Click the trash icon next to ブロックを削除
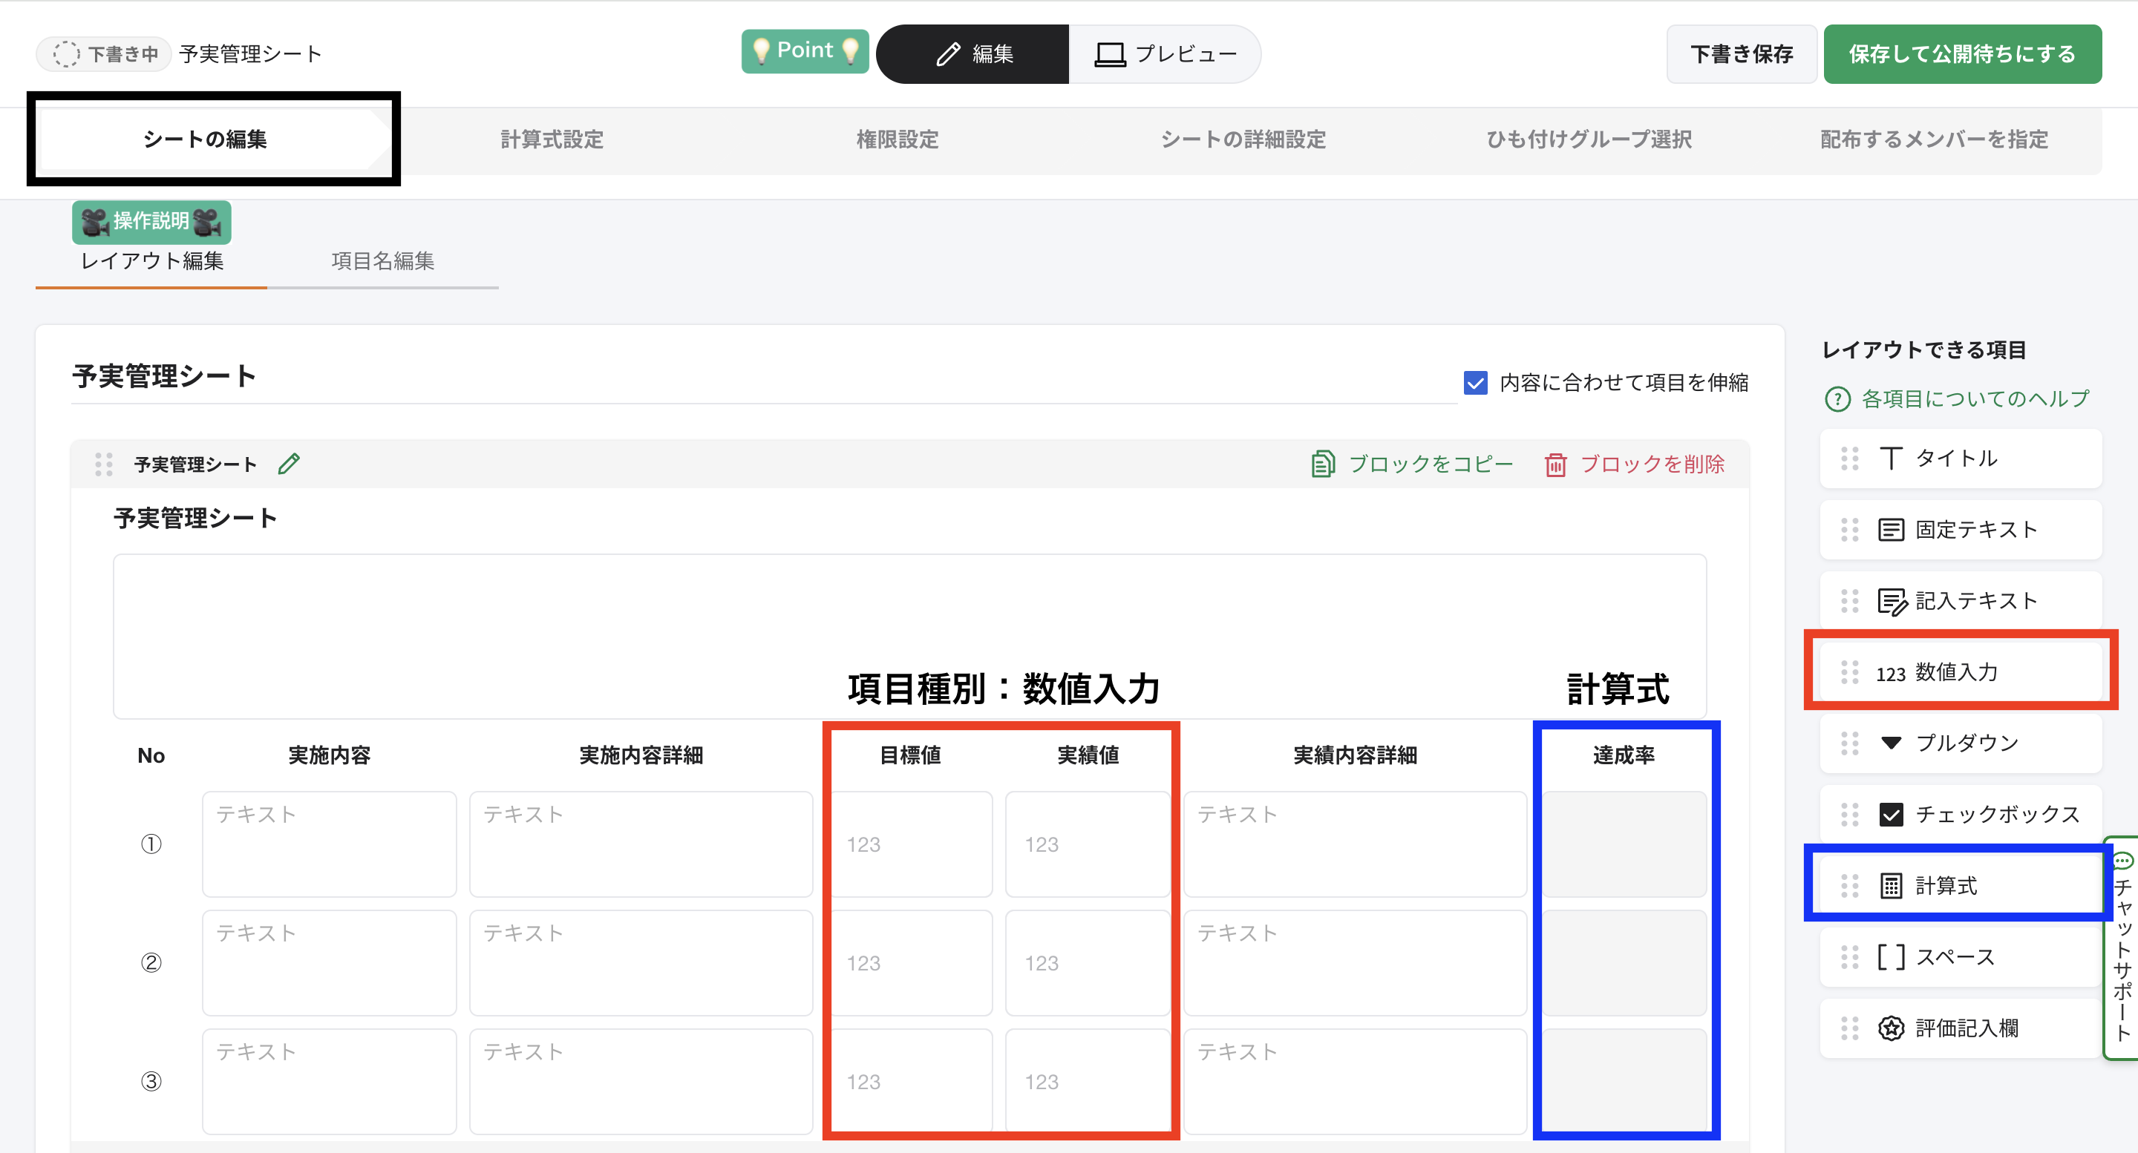Viewport: 2138px width, 1153px height. coord(1555,464)
